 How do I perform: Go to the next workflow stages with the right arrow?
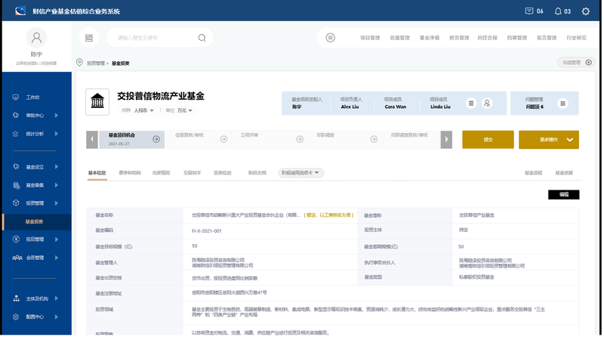[x=446, y=140]
